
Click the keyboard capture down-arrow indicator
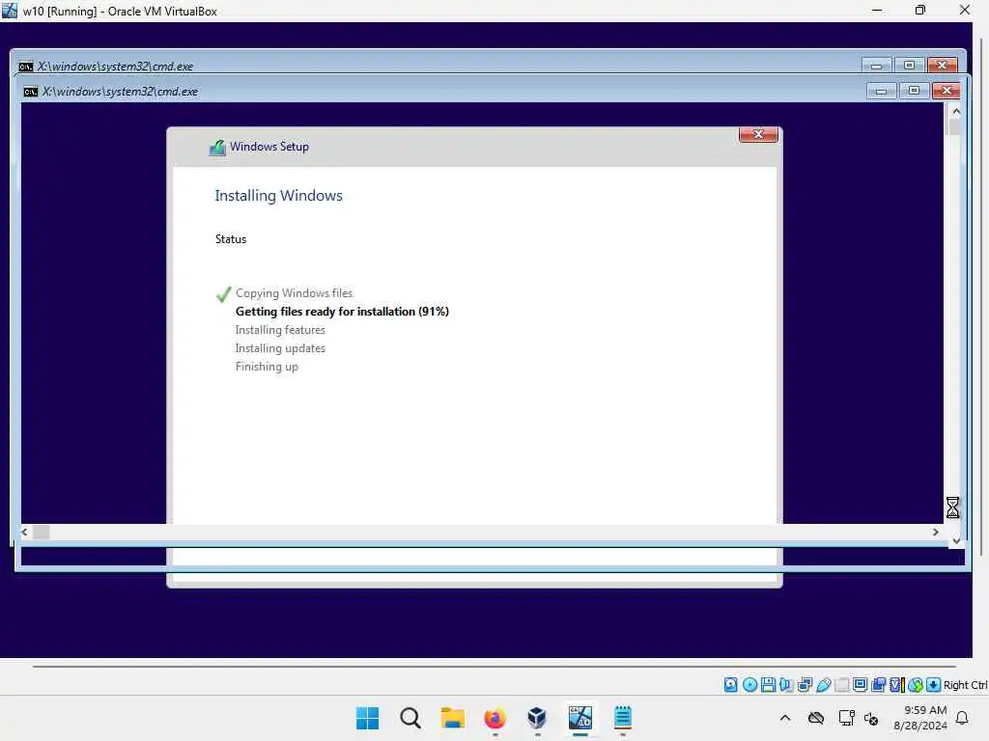934,685
